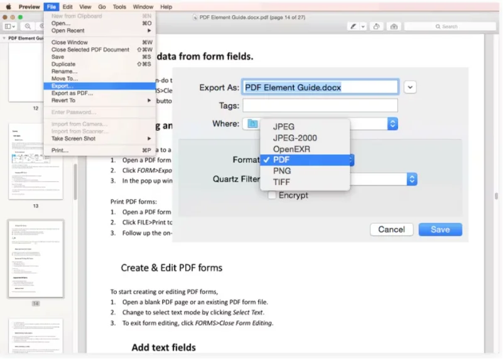Open the Open Recent submenu
The height and width of the screenshot is (359, 503).
[x=100, y=31]
